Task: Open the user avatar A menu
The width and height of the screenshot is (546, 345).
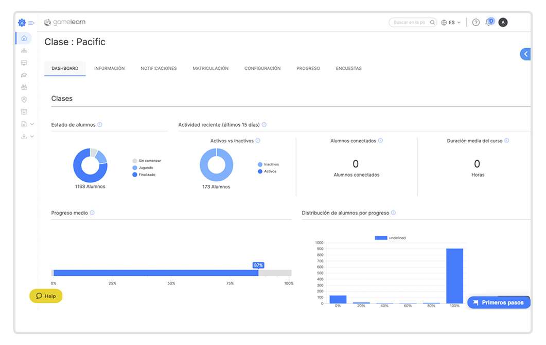Action: click(x=503, y=22)
